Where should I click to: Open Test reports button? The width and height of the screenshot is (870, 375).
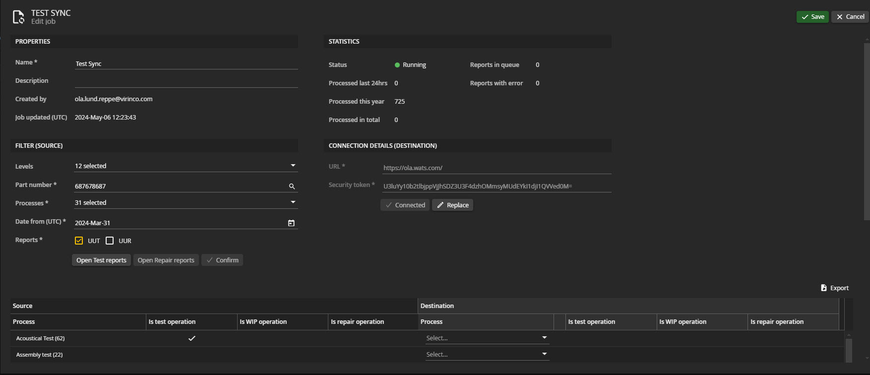coord(101,260)
